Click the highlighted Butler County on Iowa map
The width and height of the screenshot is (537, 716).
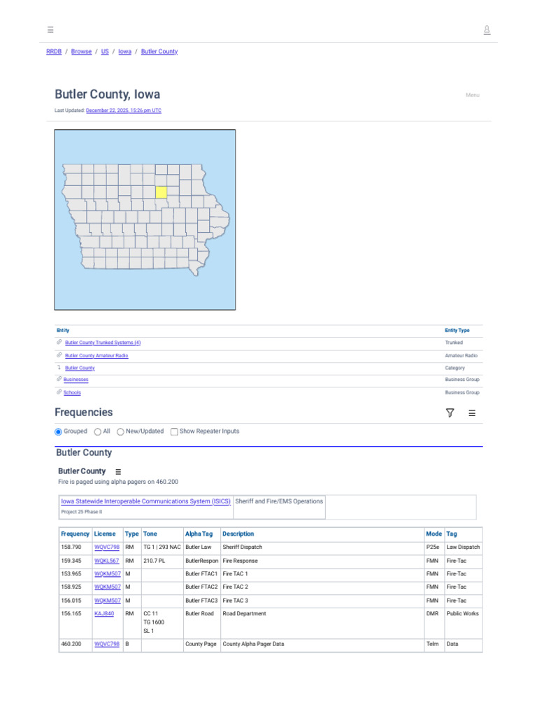(x=162, y=192)
